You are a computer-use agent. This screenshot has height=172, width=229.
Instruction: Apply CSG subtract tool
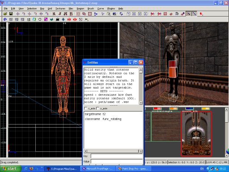[x=78, y=14]
